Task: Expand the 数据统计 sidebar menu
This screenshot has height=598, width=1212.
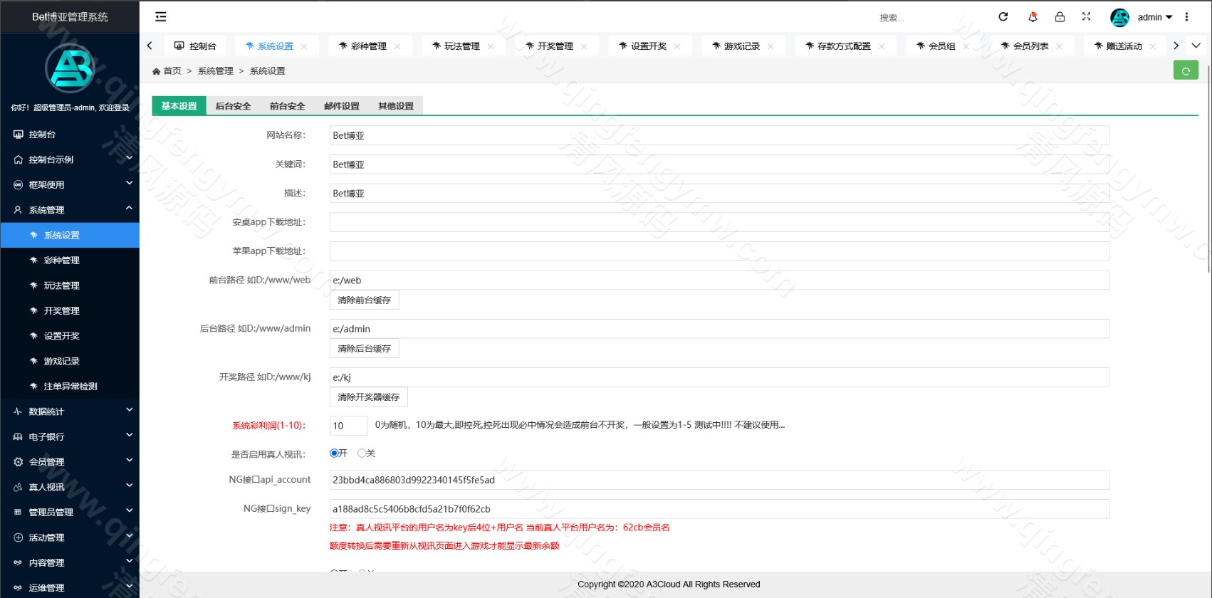Action: (x=70, y=411)
